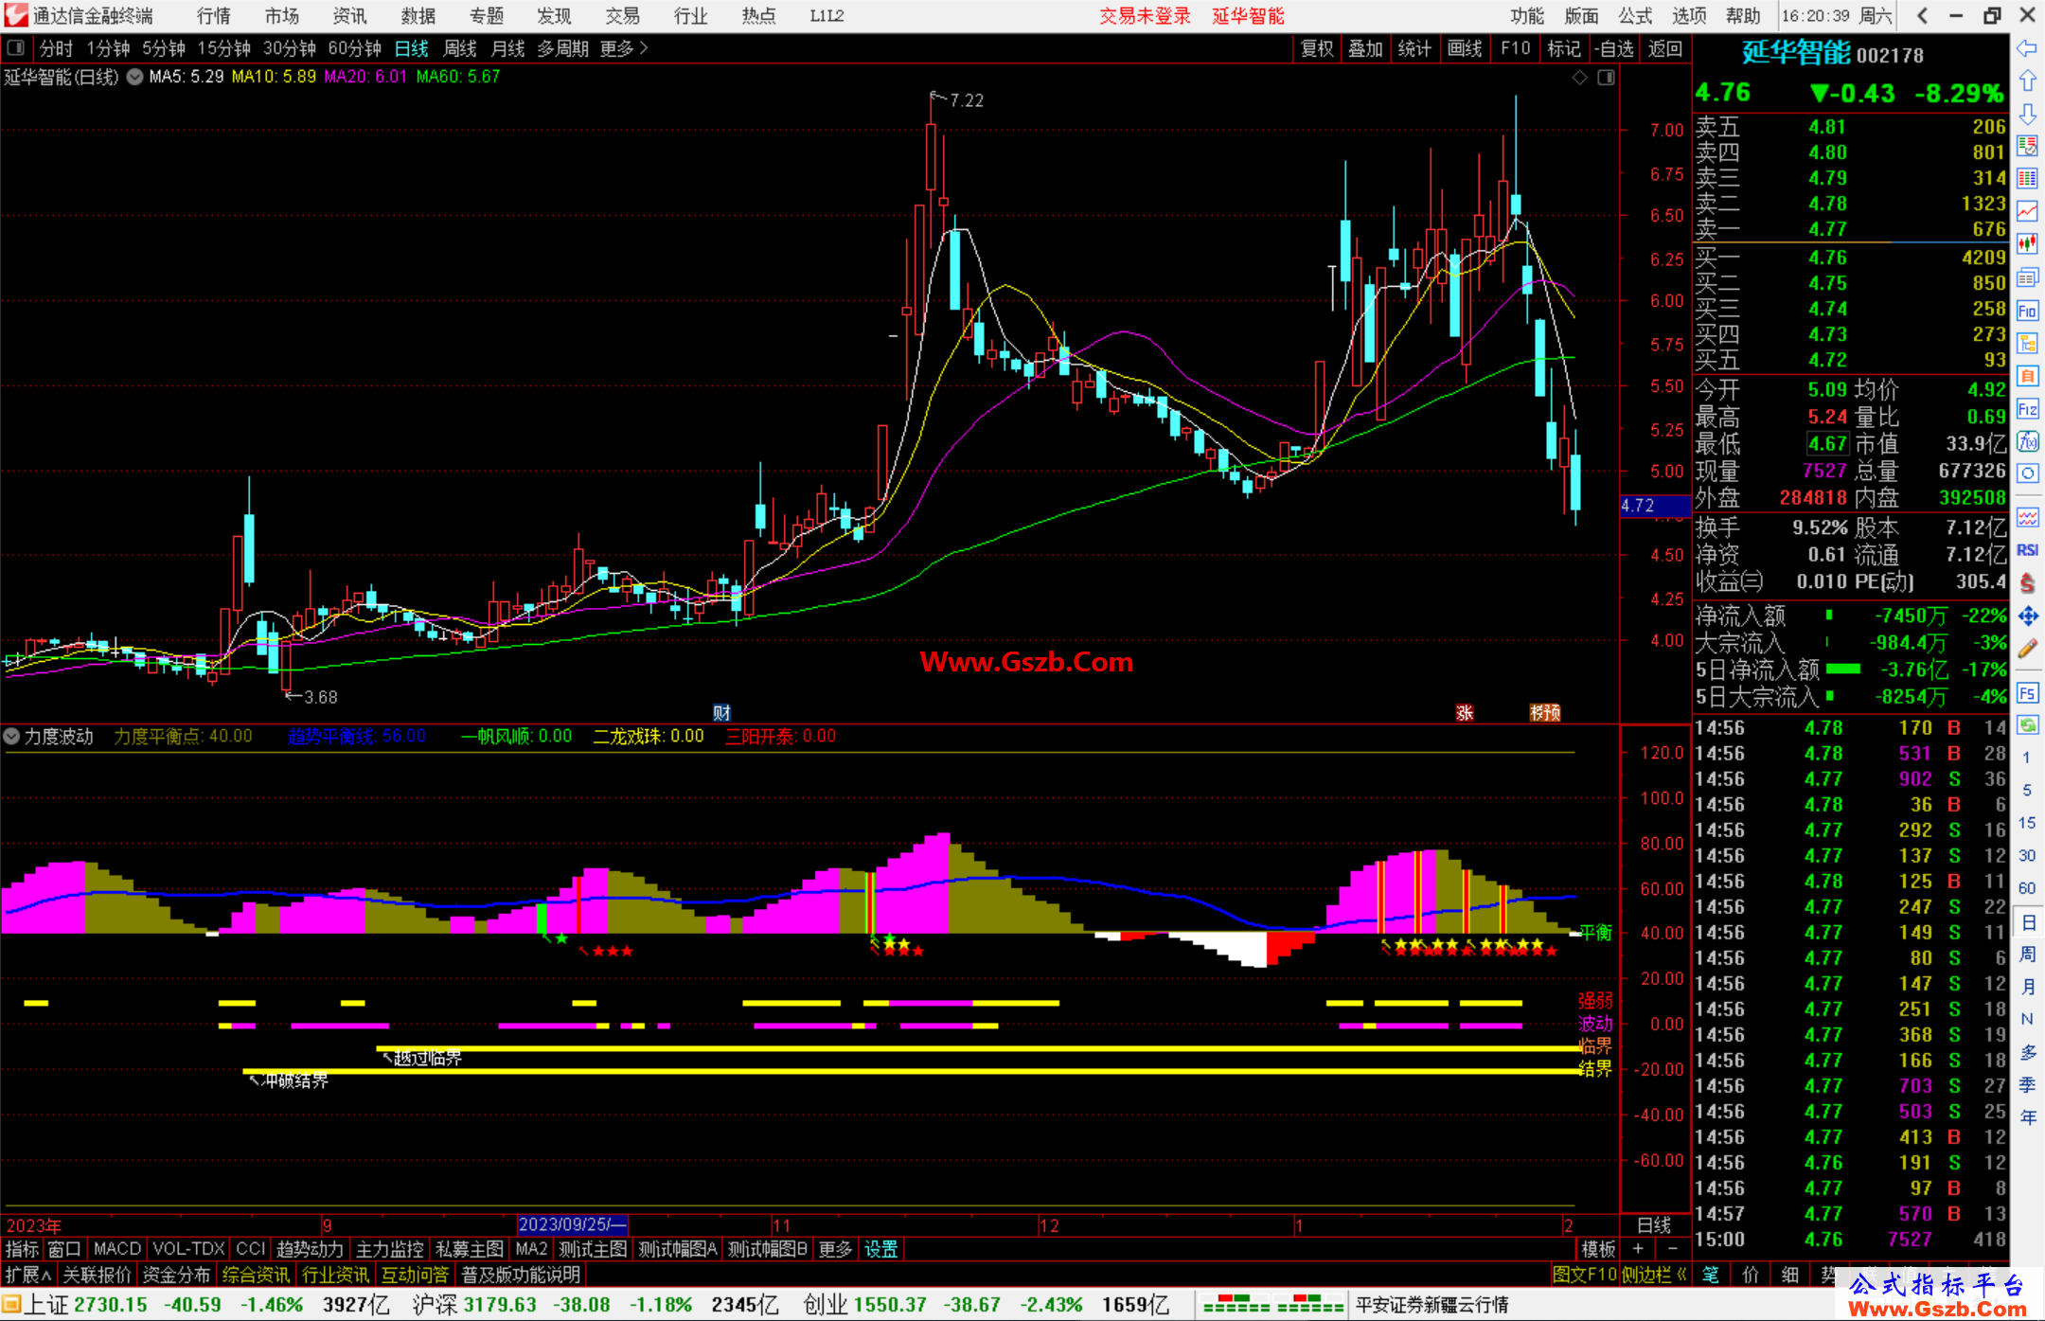2045x1321 pixels.
Task: Switch chart to 月线 period
Action: pyautogui.click(x=507, y=48)
